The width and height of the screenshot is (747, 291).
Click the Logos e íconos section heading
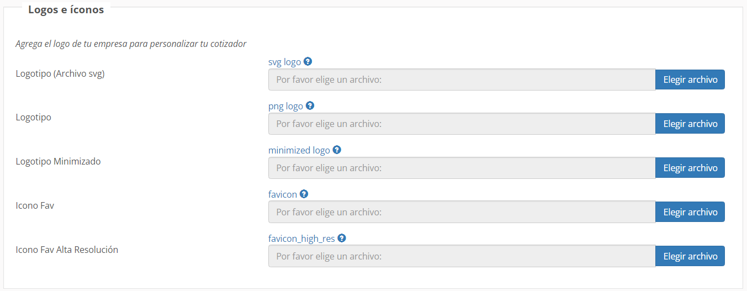[x=66, y=10]
